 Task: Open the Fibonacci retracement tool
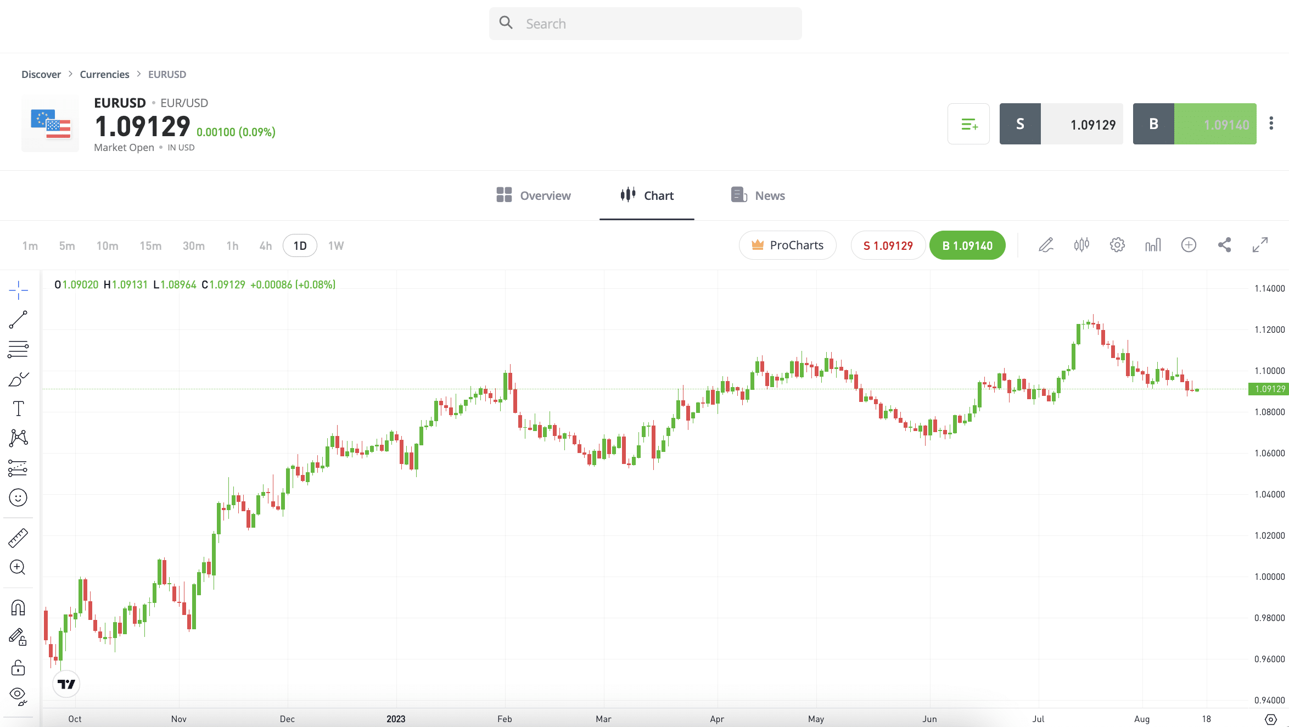click(x=18, y=349)
